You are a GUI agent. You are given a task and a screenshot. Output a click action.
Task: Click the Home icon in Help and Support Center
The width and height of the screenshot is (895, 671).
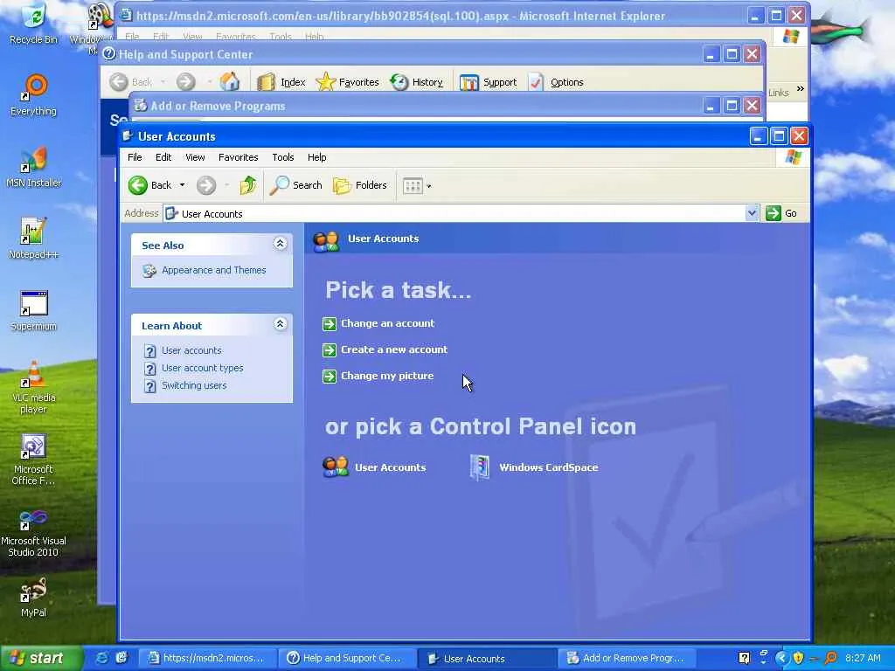230,82
